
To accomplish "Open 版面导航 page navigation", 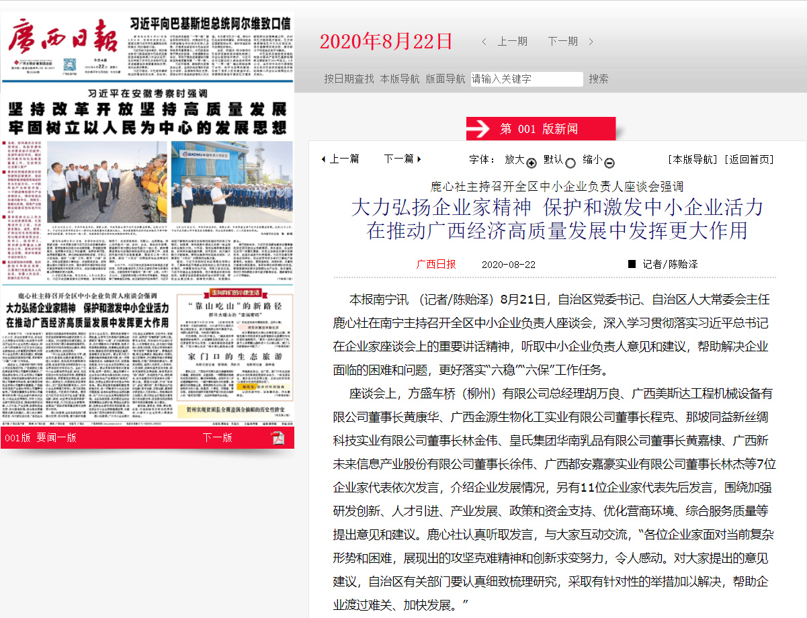I will 445,79.
